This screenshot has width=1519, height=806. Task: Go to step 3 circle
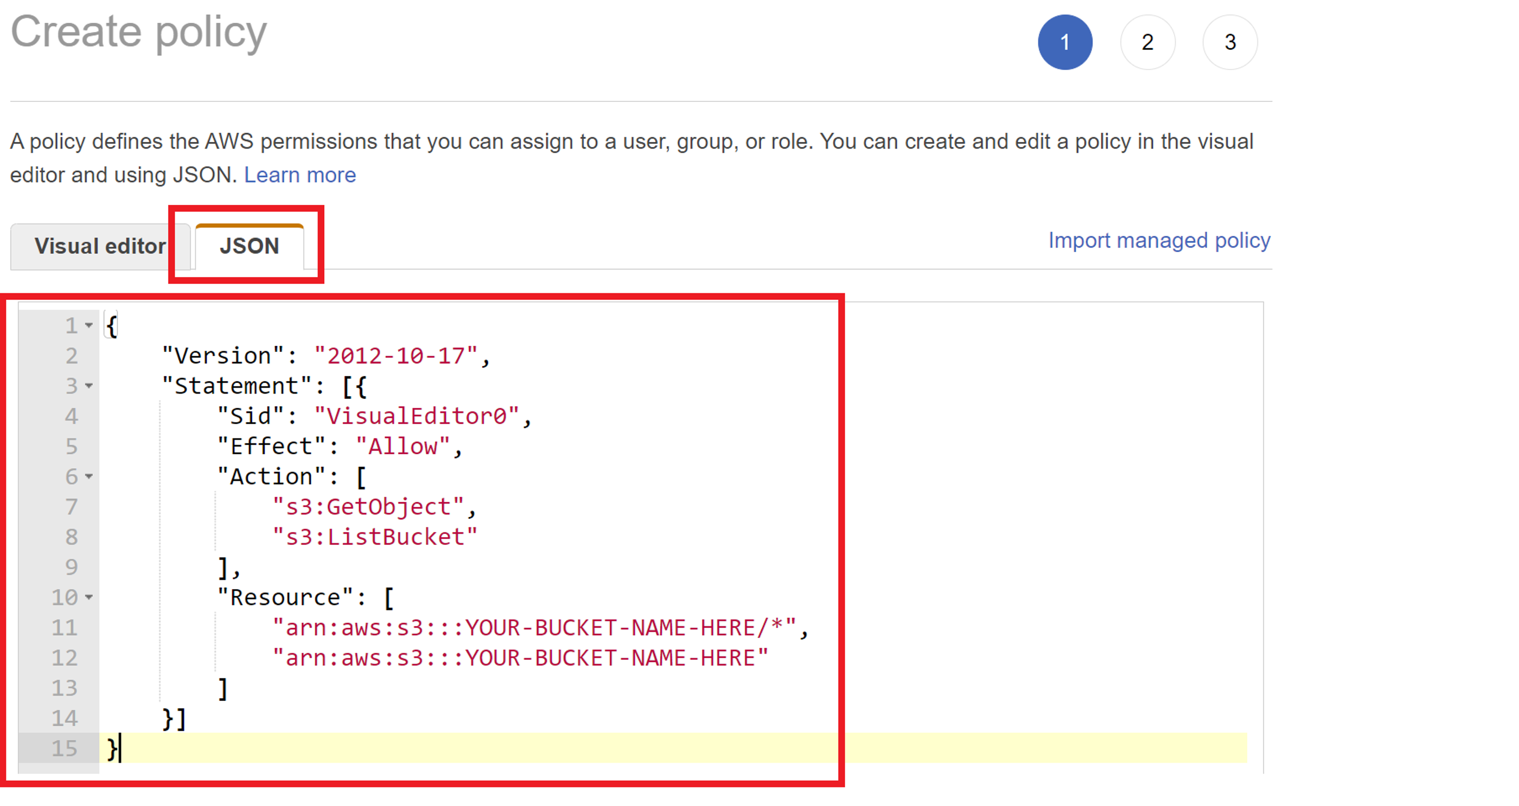[1230, 42]
